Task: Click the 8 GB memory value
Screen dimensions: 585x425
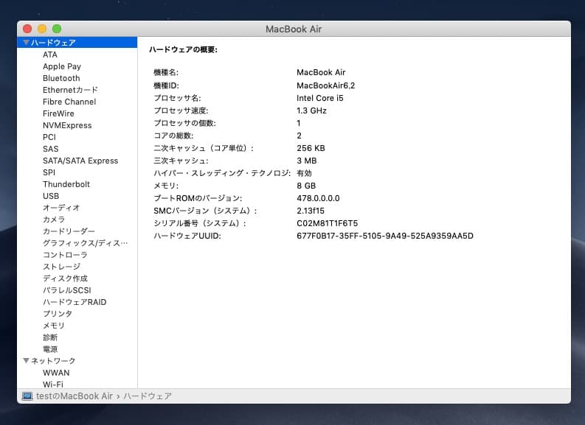Action: click(306, 186)
